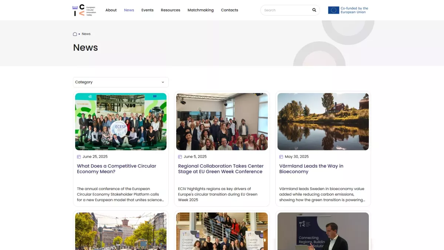This screenshot has width=444, height=250.
Task: Click the calendar icon beside June 25, 2025
Action: pyautogui.click(x=78, y=156)
